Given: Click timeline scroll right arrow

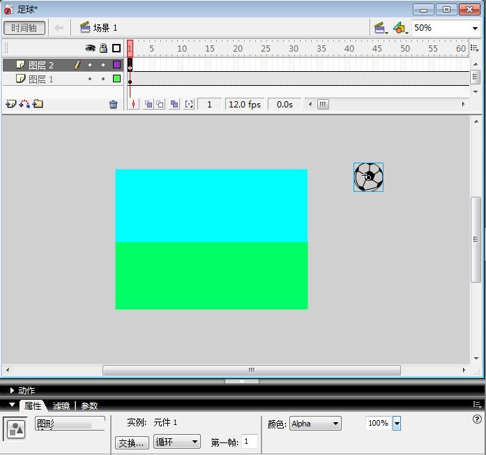Looking at the screenshot, I should (x=463, y=104).
